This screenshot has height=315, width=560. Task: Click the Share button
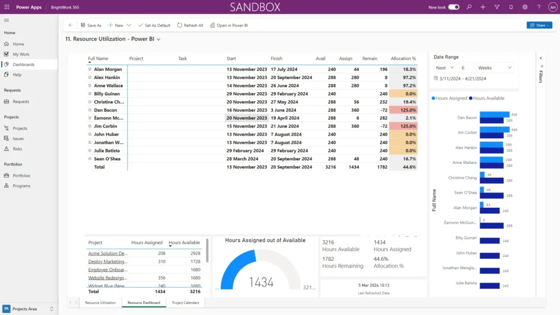pos(539,25)
